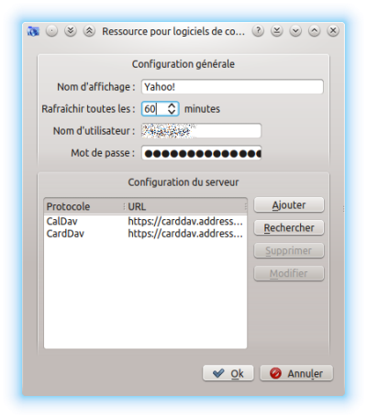Cancel the dialog with Annuler
This screenshot has height=418, width=367.
pyautogui.click(x=296, y=373)
